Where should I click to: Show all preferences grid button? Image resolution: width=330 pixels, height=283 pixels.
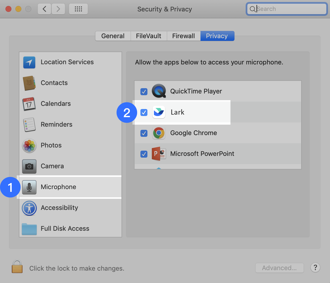[x=78, y=9]
